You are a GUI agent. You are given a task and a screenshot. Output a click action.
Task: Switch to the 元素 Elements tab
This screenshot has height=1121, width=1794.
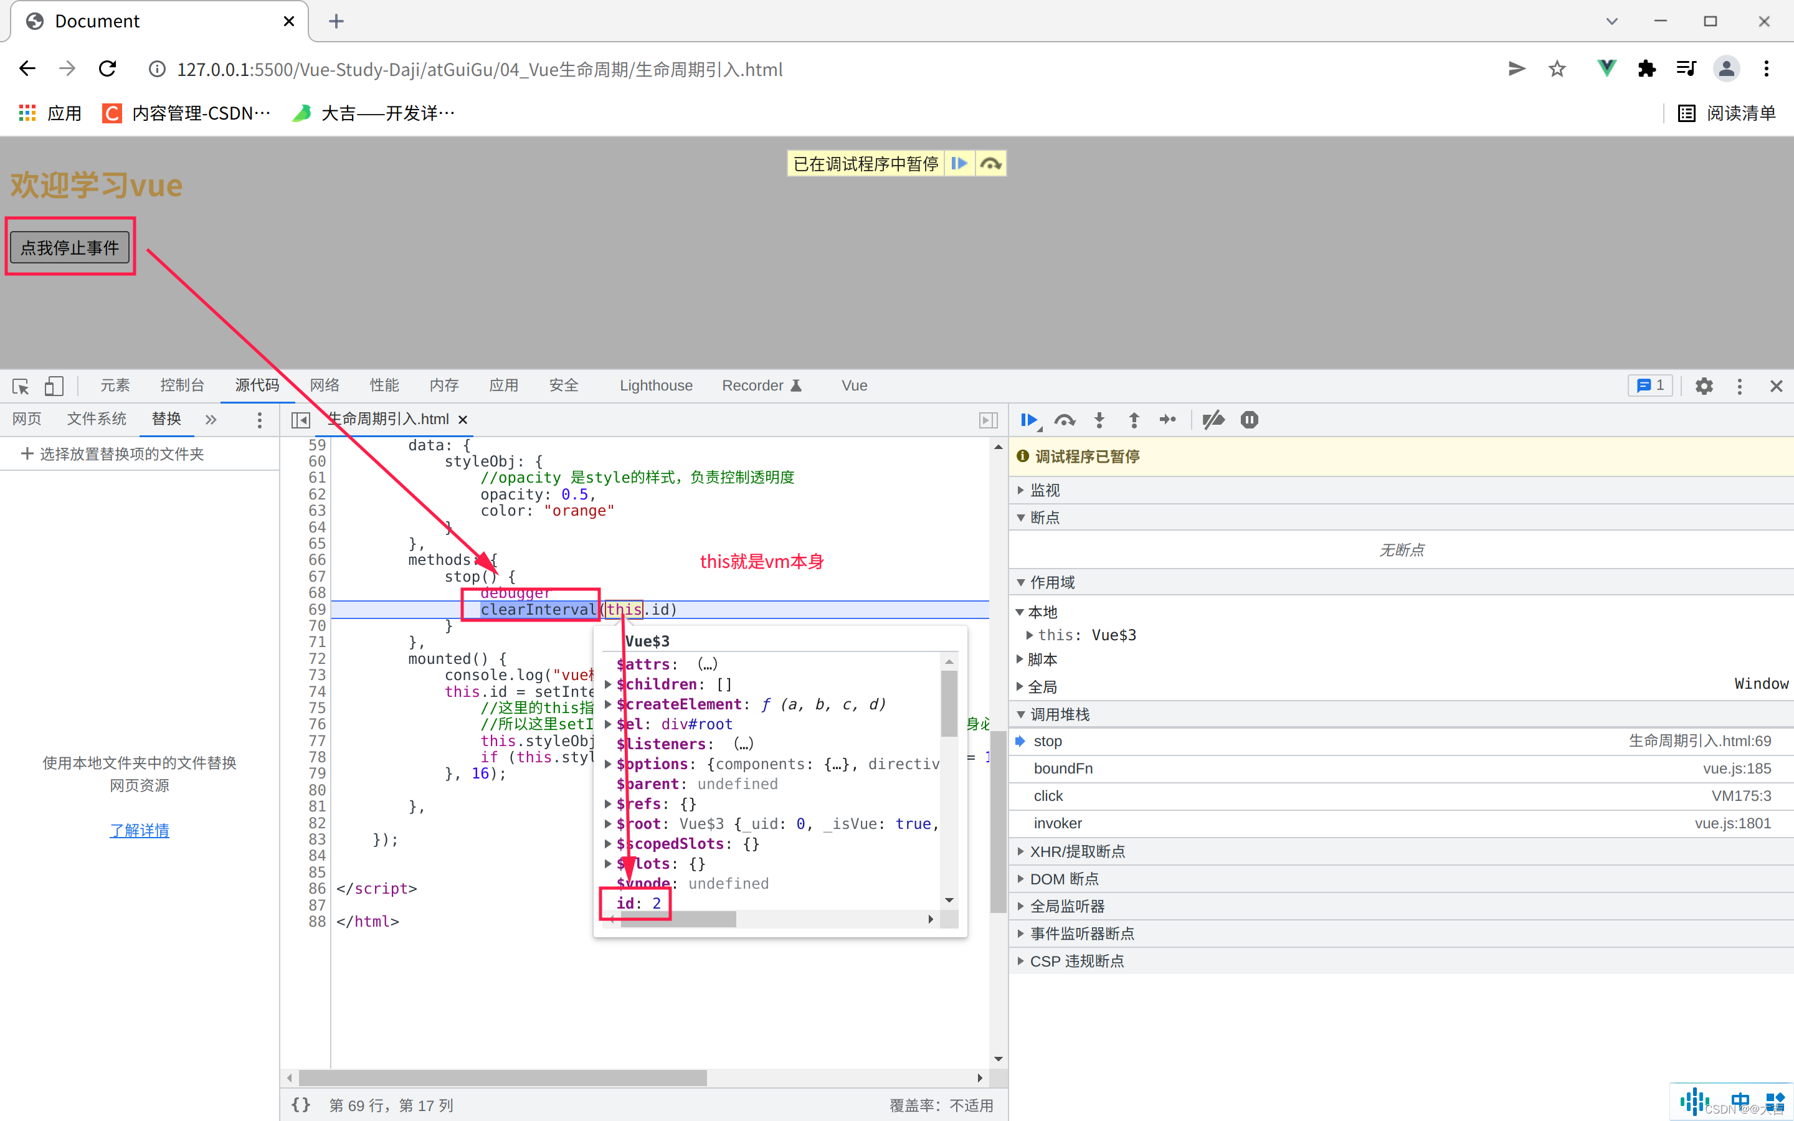tap(116, 385)
